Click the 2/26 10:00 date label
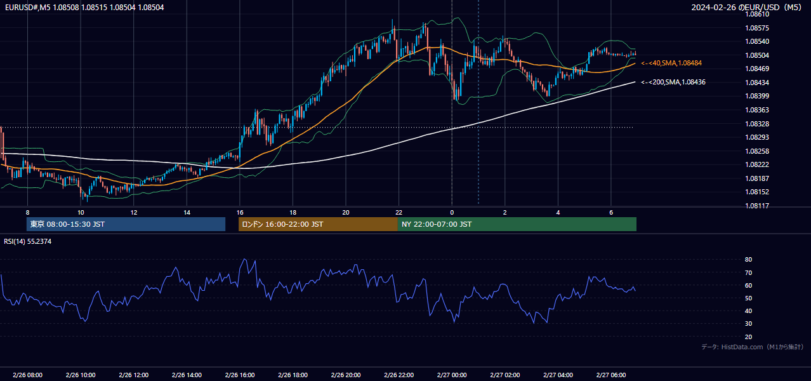Viewport: 811px width, 381px height. point(81,375)
